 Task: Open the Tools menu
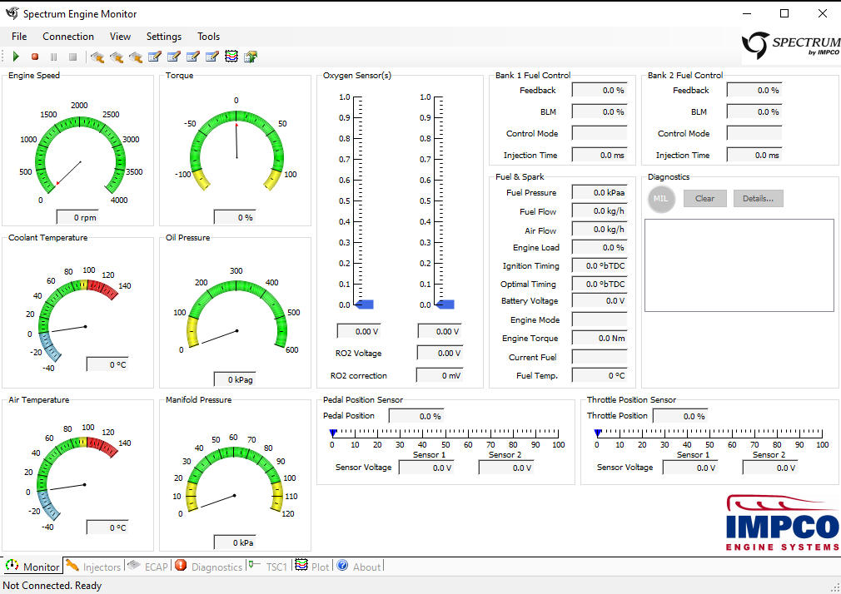point(209,37)
